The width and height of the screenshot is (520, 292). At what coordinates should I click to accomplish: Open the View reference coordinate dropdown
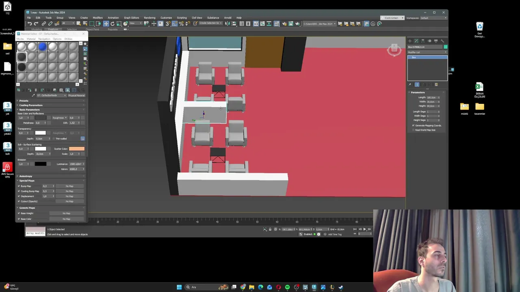(x=136, y=24)
